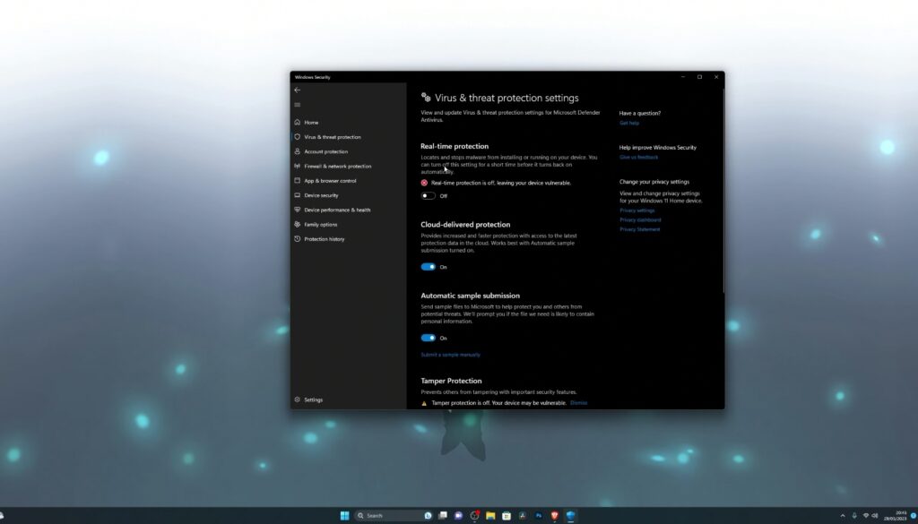Show hidden system tray icons
This screenshot has height=524, width=918.
[x=843, y=516]
